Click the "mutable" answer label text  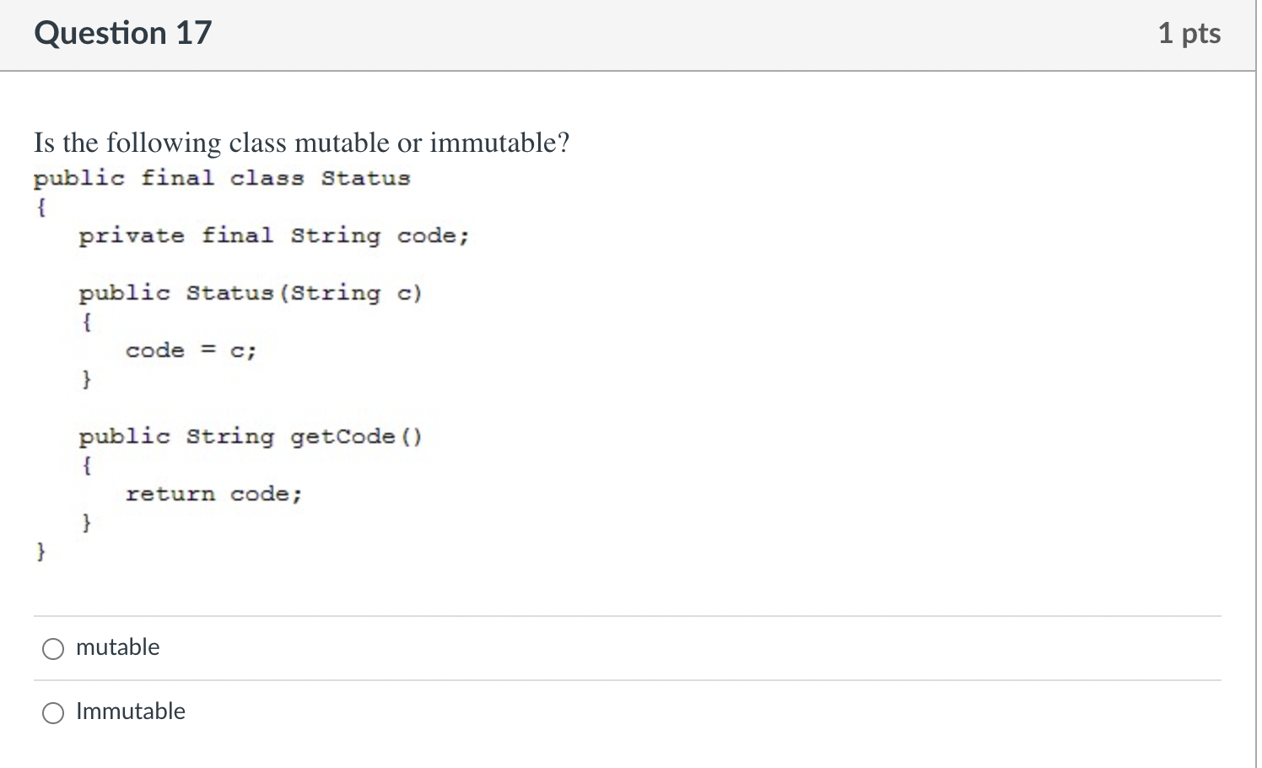117,647
